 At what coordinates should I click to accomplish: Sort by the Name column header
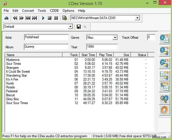pyautogui.click(x=34, y=55)
